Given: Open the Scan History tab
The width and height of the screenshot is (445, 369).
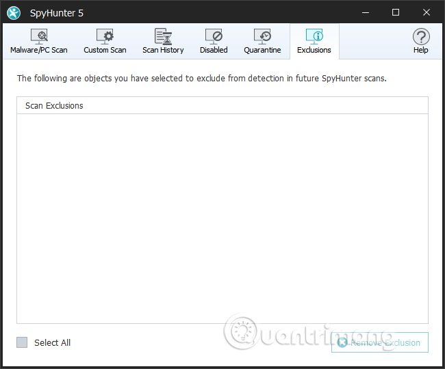Looking at the screenshot, I should pos(163,42).
